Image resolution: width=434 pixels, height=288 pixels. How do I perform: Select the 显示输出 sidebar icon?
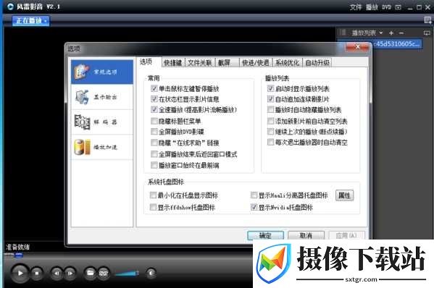82,97
